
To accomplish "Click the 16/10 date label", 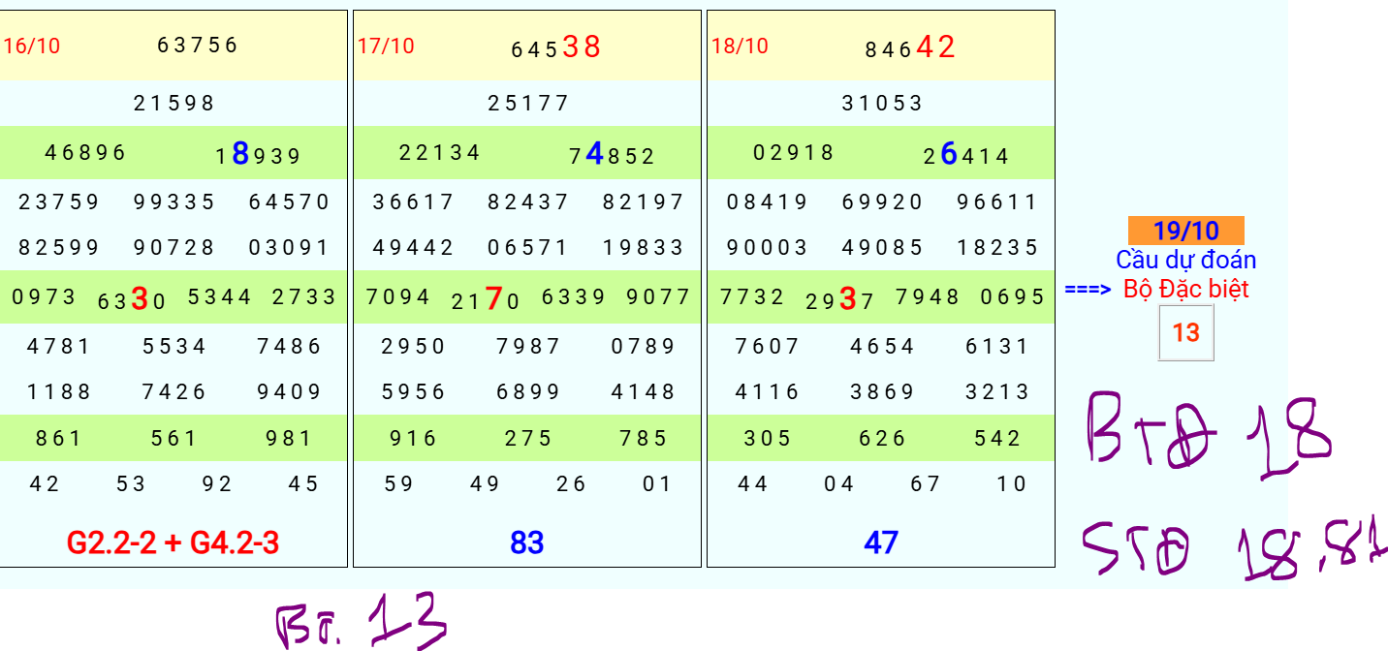I will [31, 46].
